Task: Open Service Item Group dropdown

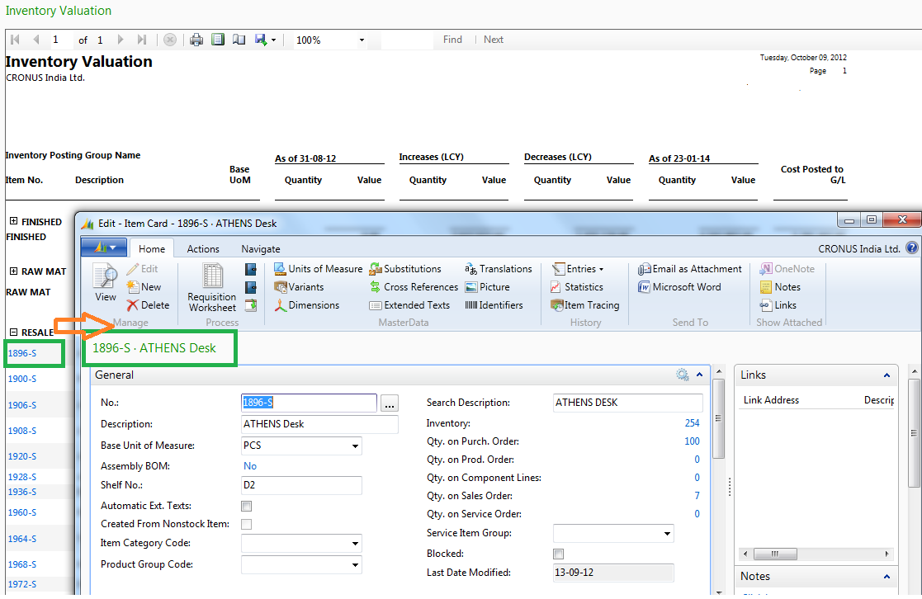Action: click(x=667, y=534)
